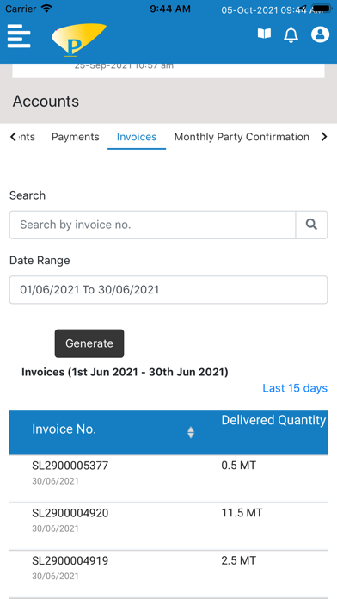The width and height of the screenshot is (337, 599).
Task: Open the hamburger navigation menu
Action: click(19, 36)
